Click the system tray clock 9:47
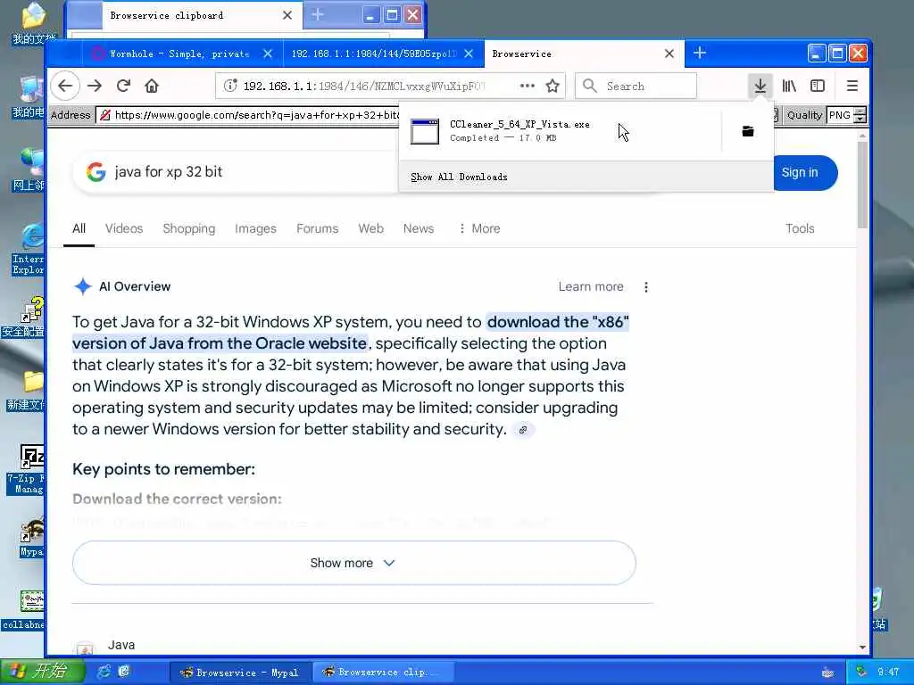 888,672
